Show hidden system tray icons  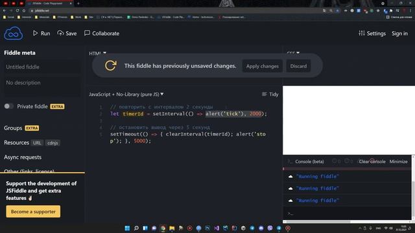360,228
